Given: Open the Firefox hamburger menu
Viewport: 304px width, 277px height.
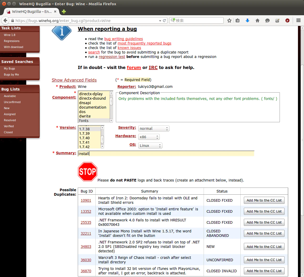Looking at the screenshot, I should (x=298, y=20).
